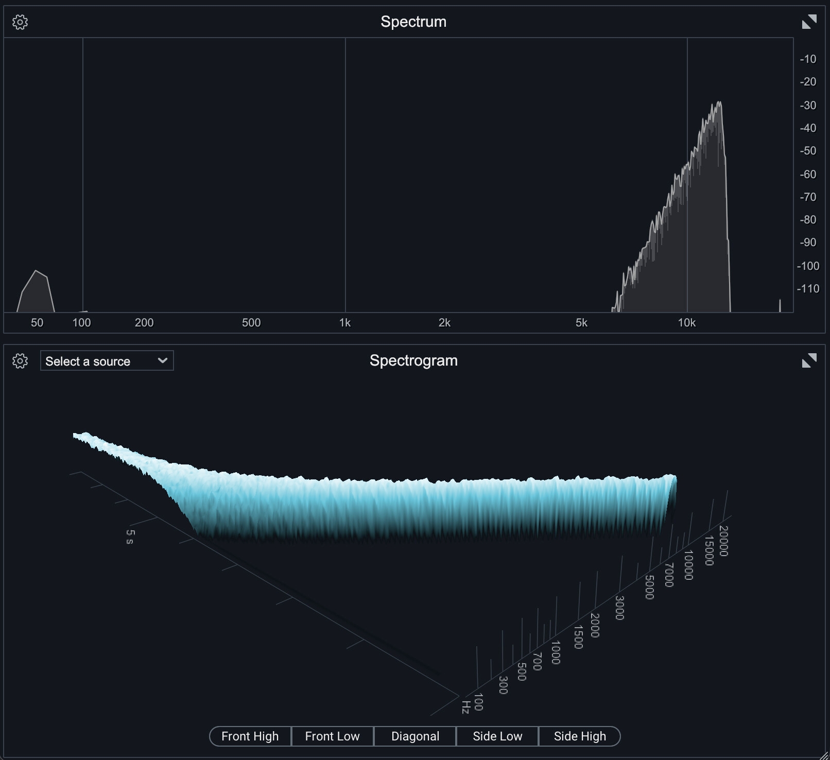Click the window resize grip in the corner

(823, 754)
